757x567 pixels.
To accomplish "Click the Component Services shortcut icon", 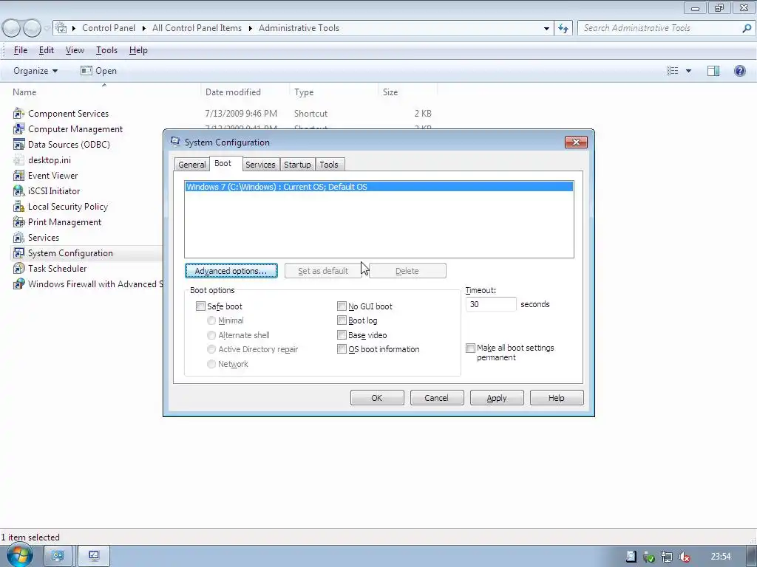I will point(18,114).
